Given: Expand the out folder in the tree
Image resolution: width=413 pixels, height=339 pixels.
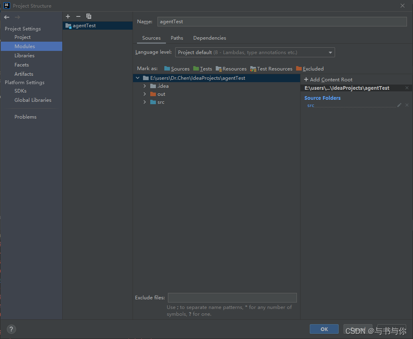Looking at the screenshot, I should click(145, 94).
